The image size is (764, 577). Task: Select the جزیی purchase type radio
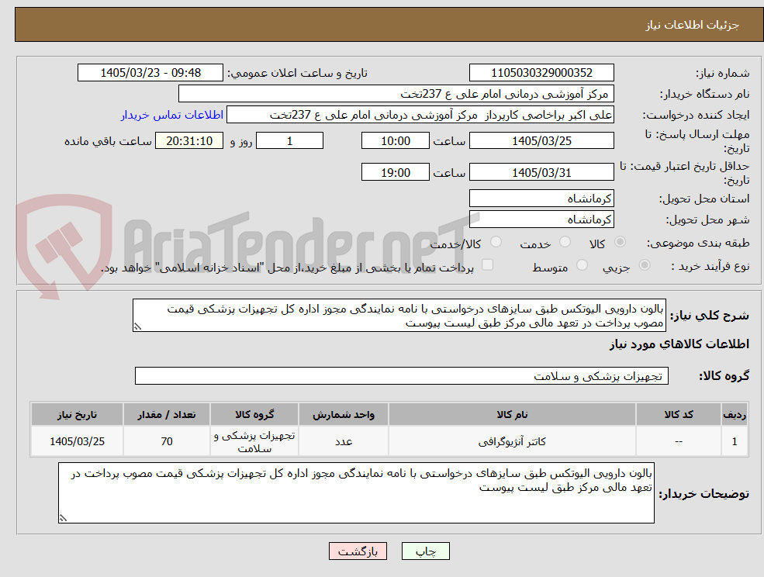644,265
